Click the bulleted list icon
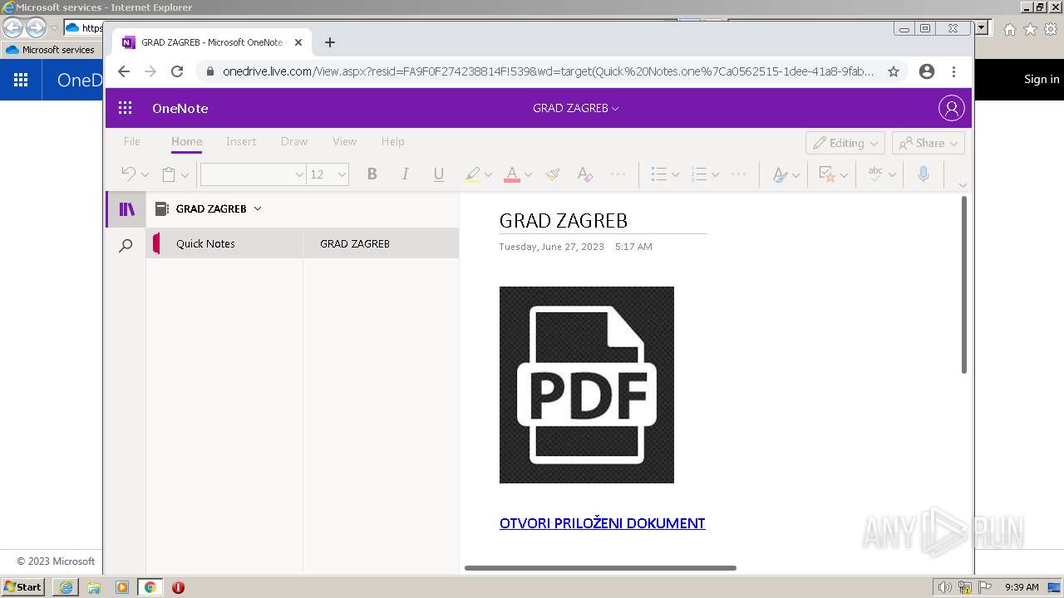1064x598 pixels. (x=658, y=174)
